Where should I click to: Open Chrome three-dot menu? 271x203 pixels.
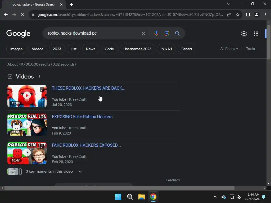click(265, 15)
